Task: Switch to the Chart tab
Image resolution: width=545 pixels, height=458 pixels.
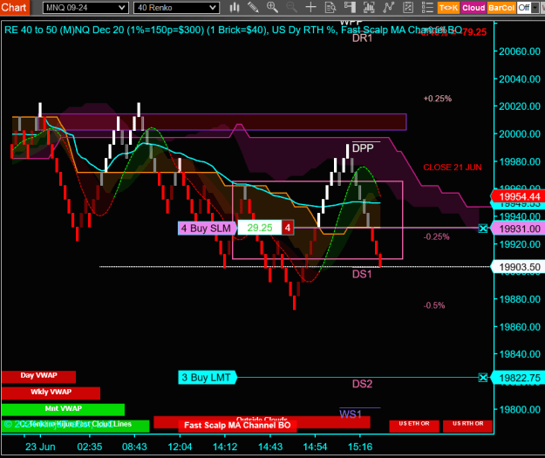Action: pyautogui.click(x=14, y=7)
